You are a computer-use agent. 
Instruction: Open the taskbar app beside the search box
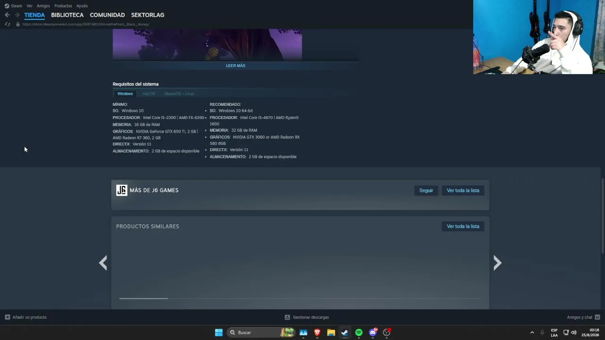click(303, 332)
